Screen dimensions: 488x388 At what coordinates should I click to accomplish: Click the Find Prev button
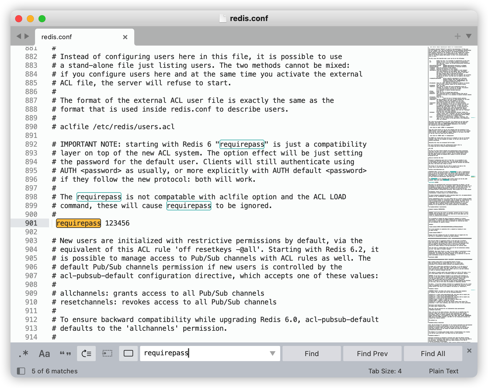click(372, 354)
